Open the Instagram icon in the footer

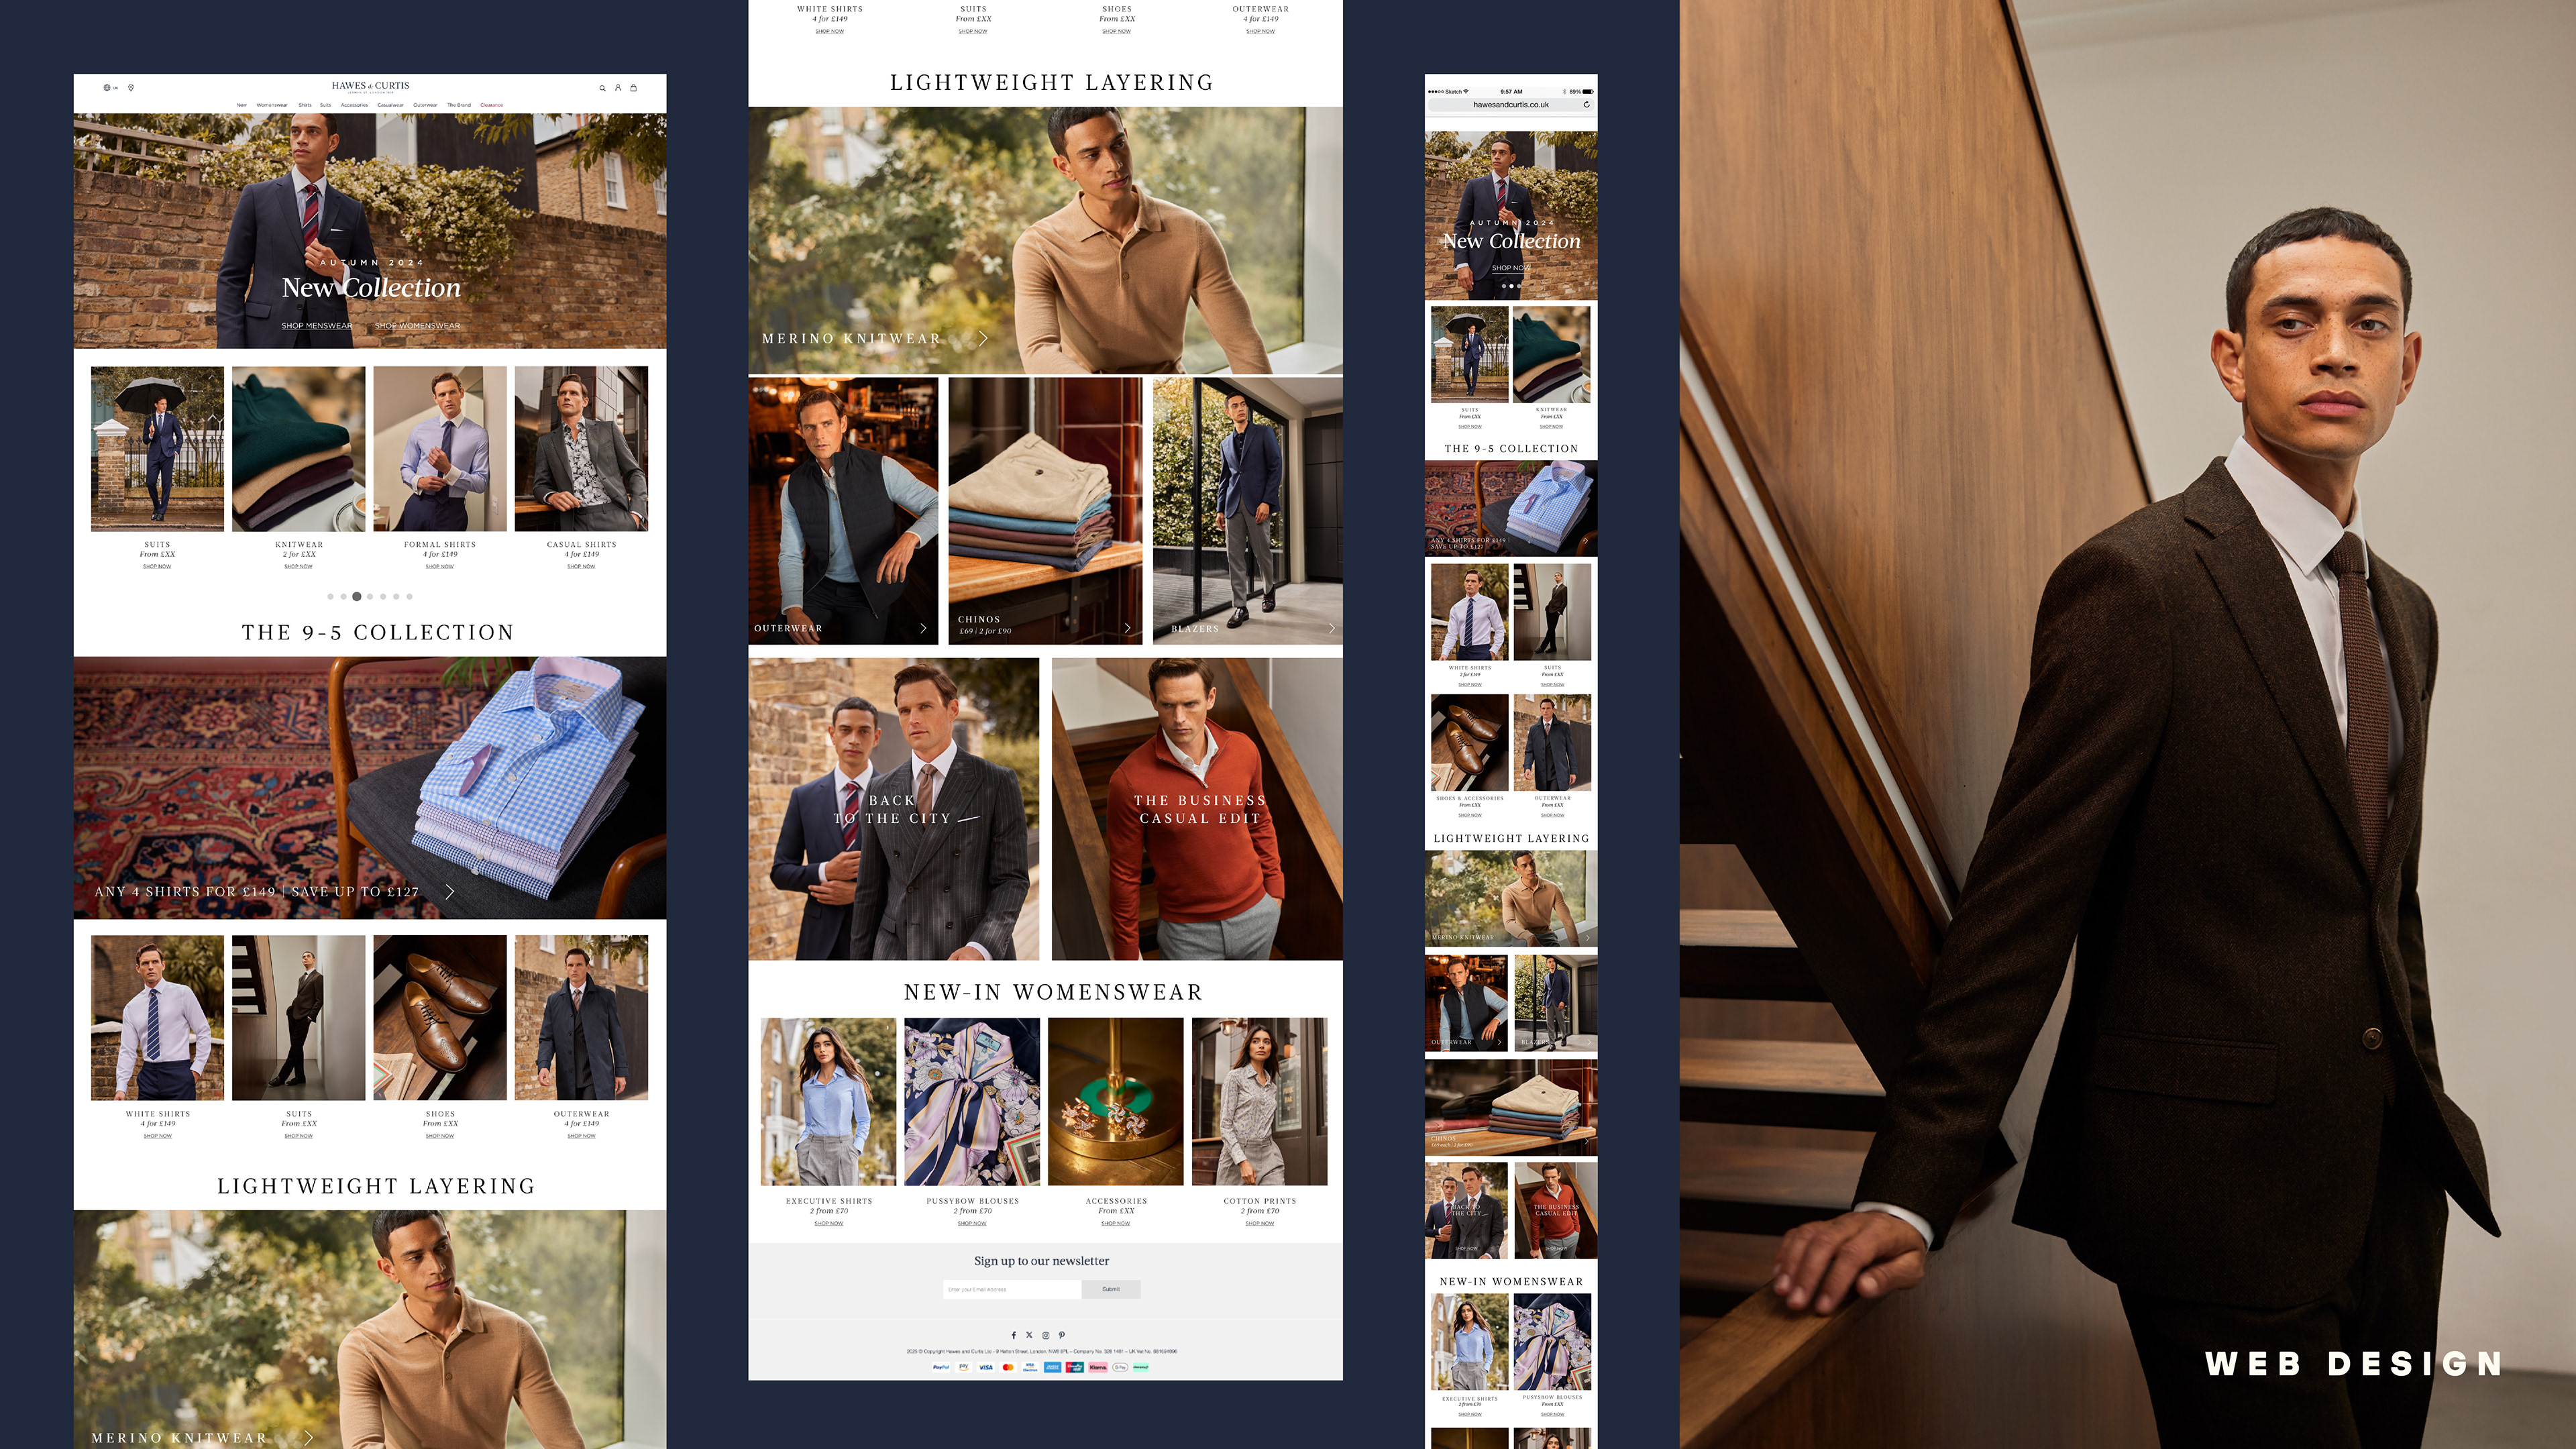coord(1046,1335)
